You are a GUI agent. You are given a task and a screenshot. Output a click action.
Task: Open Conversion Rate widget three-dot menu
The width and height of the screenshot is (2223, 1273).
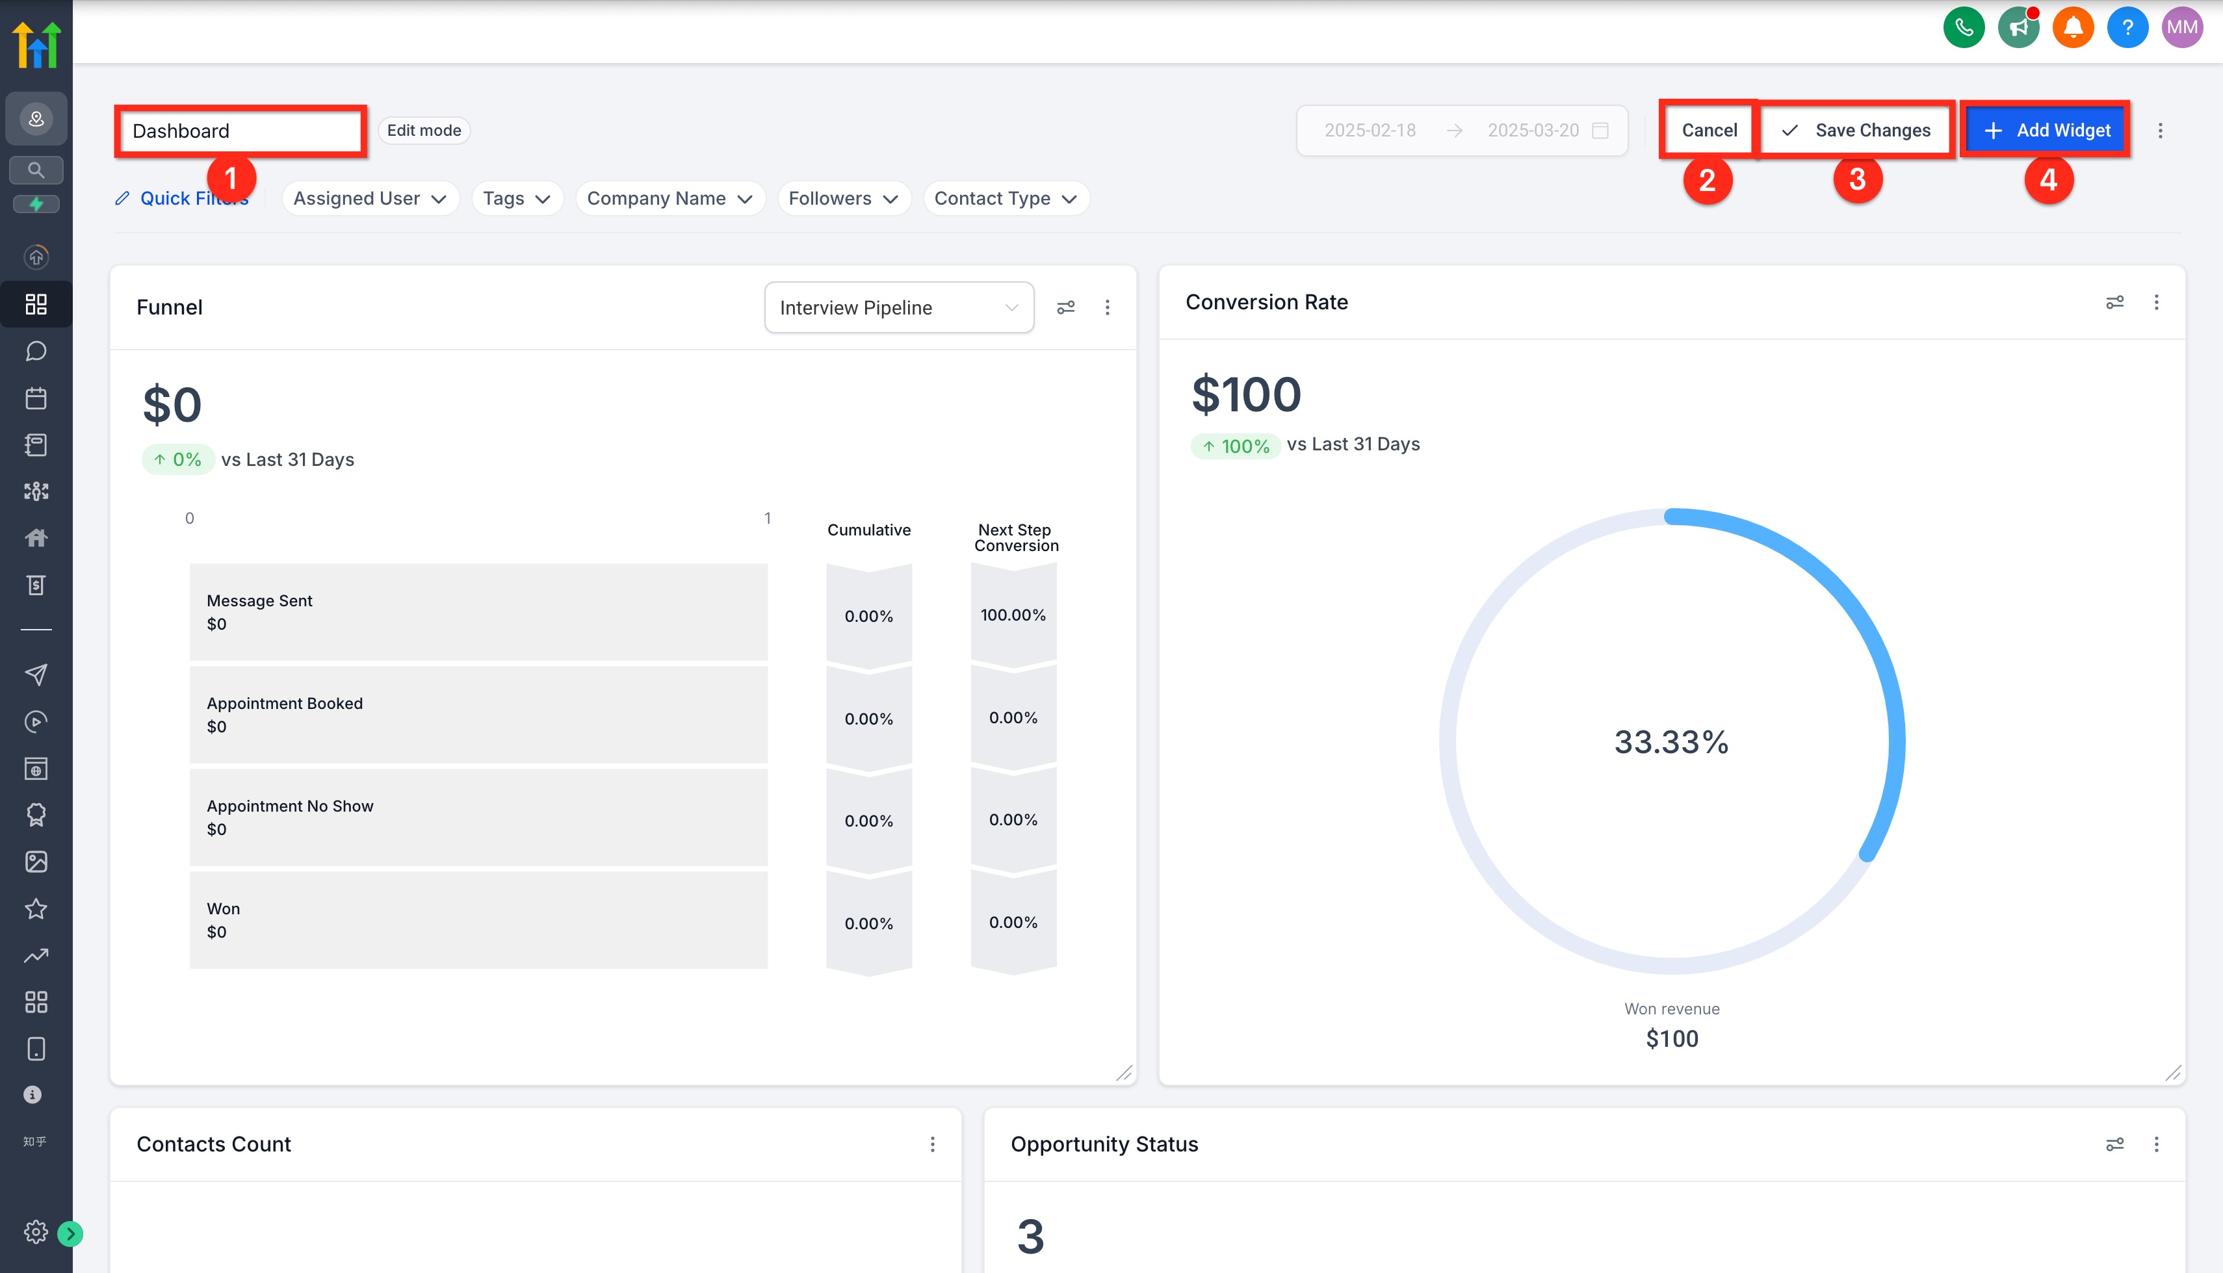coord(2155,302)
